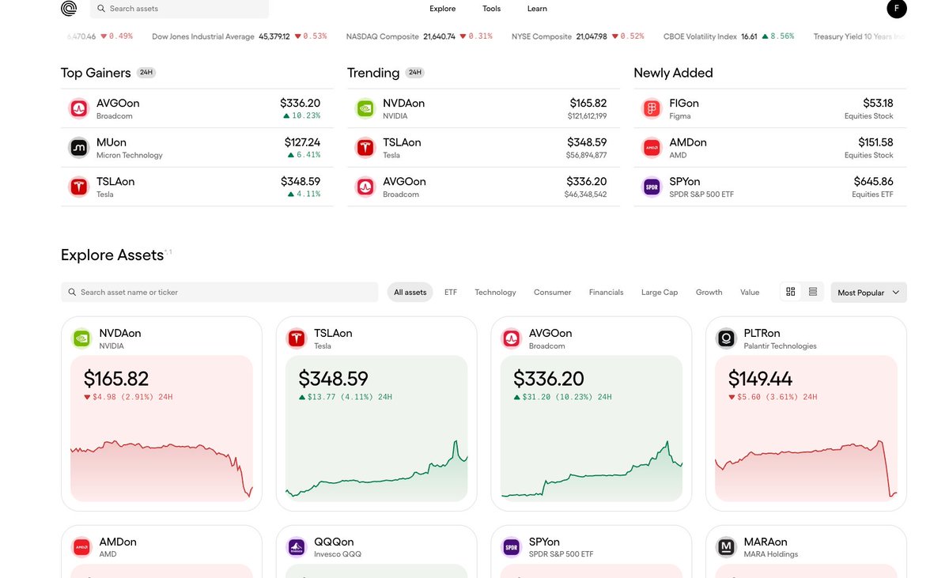Screen dimensions: 949x578
Task: Click the AVGOon icon on the Explore Assets card
Action: tap(512, 338)
